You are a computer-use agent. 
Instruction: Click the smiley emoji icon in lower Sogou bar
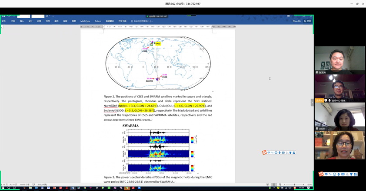click(335, 174)
